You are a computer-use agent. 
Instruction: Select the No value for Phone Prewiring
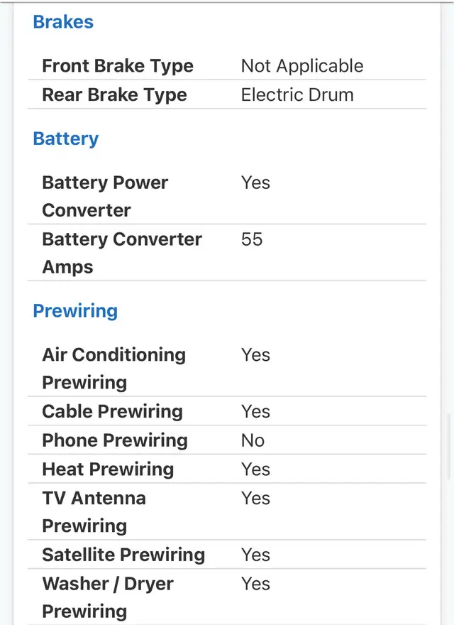[253, 440]
